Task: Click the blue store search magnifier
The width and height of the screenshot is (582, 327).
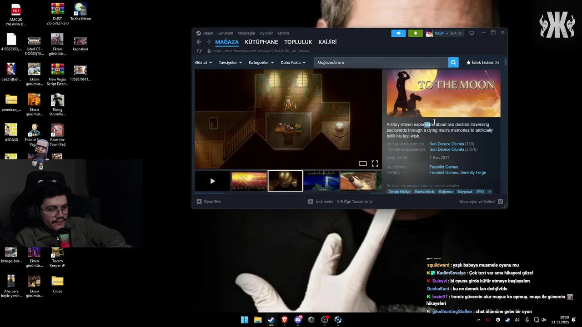Action: tap(453, 62)
